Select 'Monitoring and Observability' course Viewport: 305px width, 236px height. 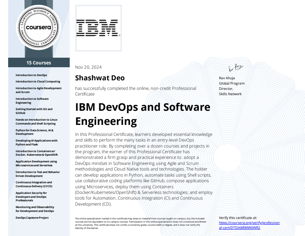point(35,209)
